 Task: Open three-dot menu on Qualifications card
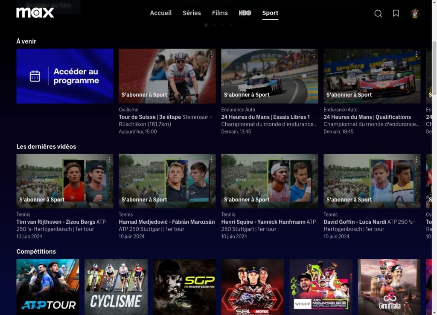[x=417, y=54]
